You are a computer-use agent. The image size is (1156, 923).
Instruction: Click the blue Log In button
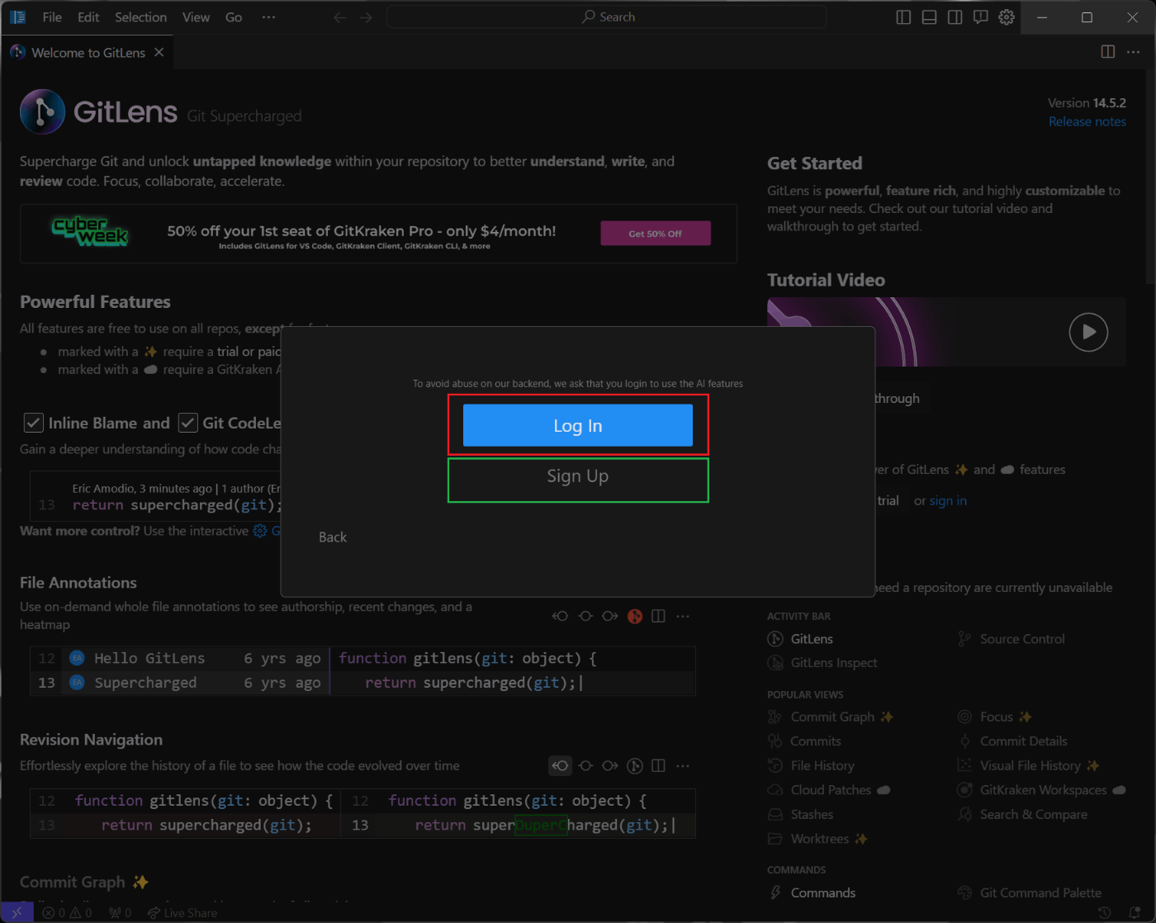[577, 425]
